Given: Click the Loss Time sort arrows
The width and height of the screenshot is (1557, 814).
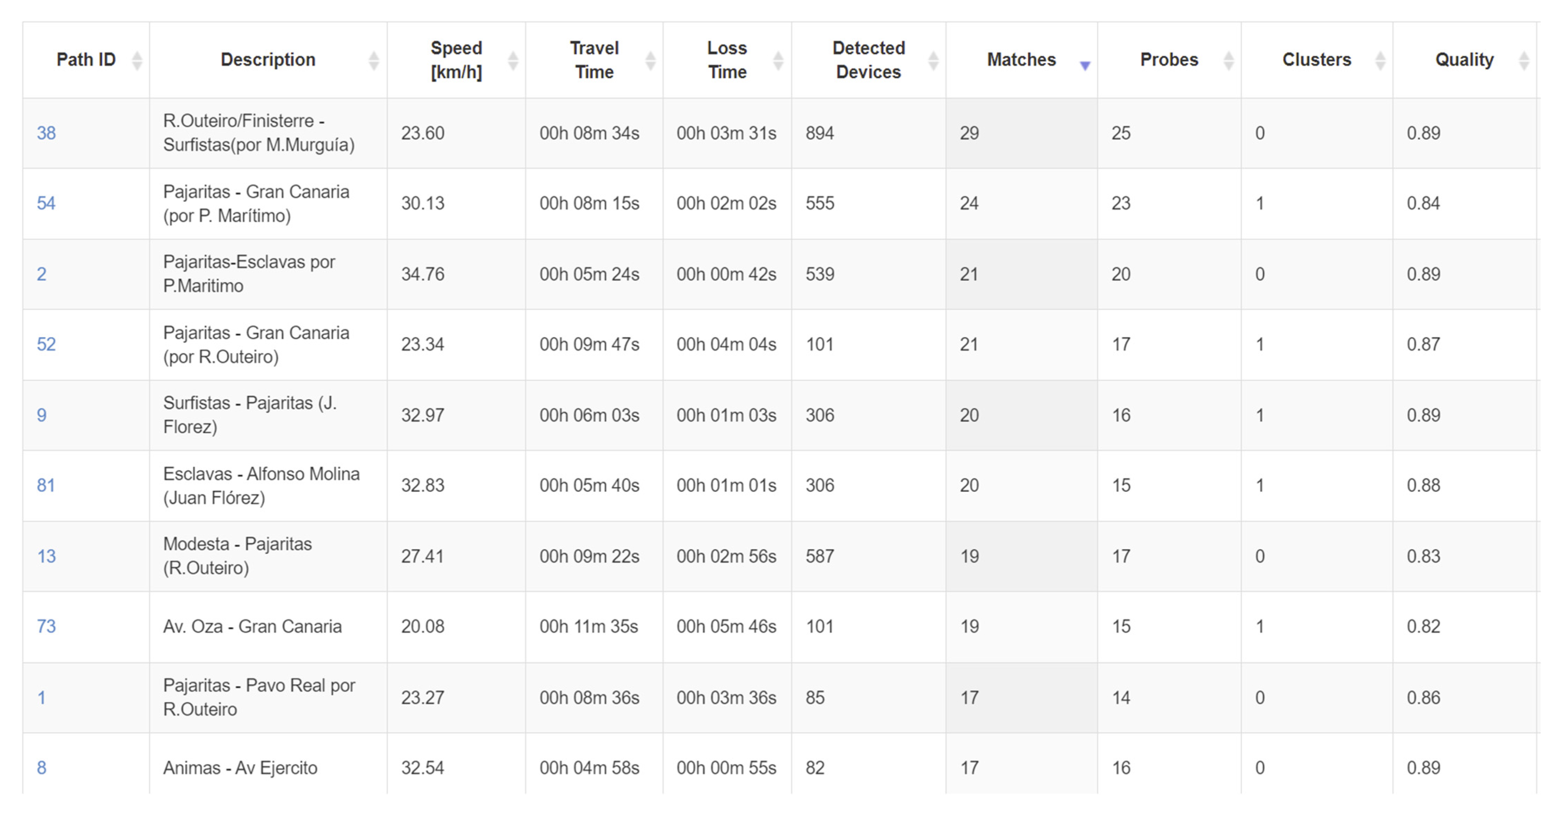Looking at the screenshot, I should click(778, 60).
